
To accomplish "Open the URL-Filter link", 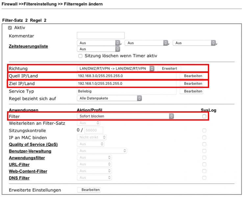I will pos(19,164).
